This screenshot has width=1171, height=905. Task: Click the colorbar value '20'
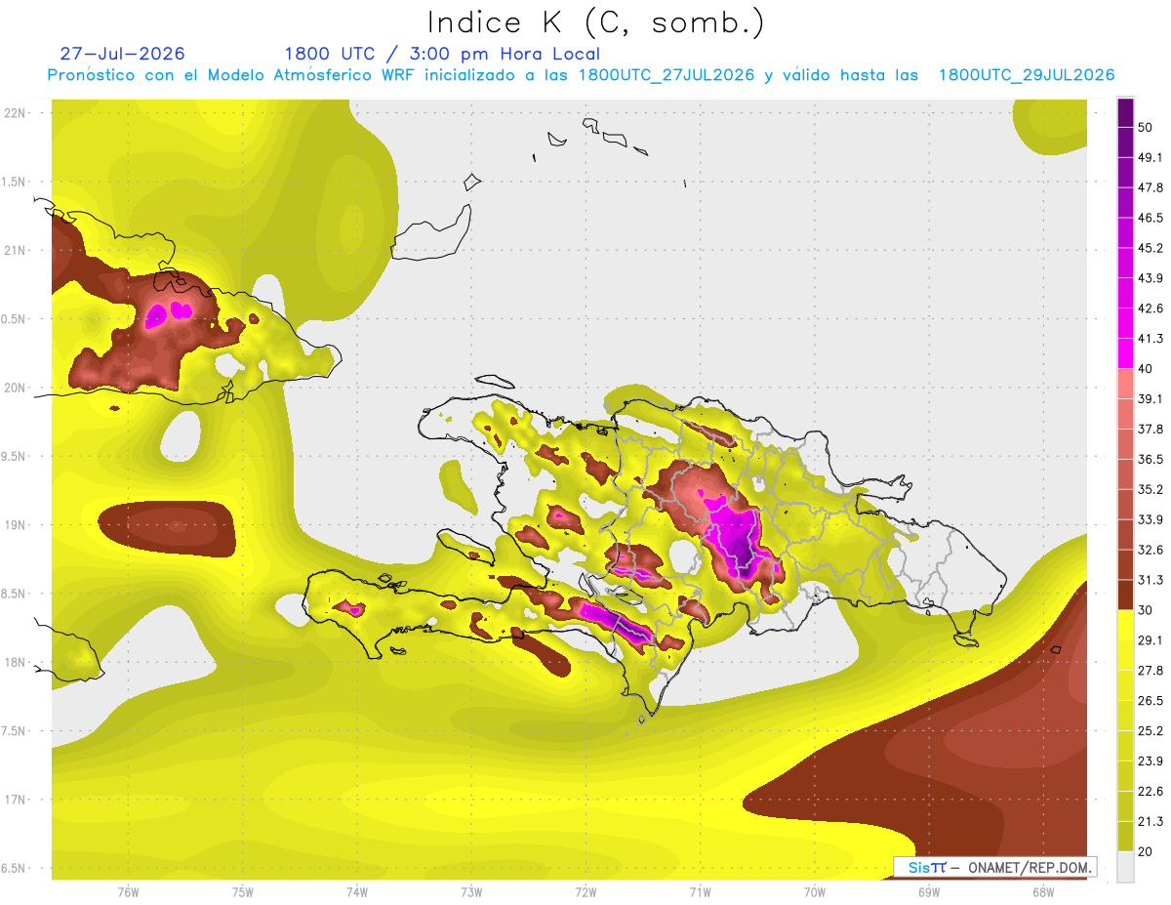tap(1146, 851)
